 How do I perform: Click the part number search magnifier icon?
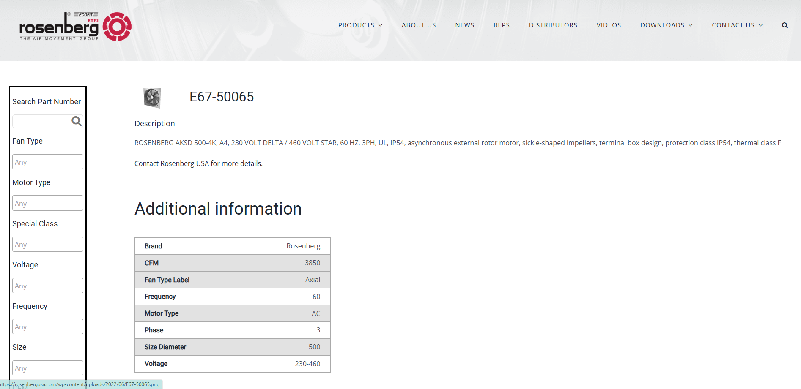(x=77, y=121)
